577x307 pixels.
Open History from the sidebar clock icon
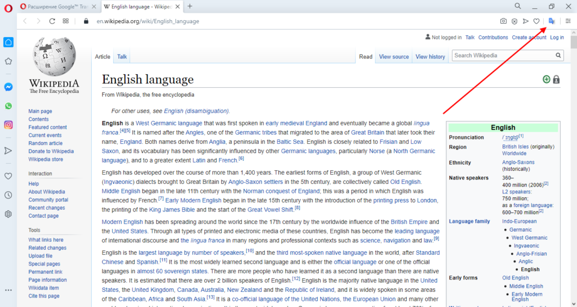pyautogui.click(x=8, y=195)
